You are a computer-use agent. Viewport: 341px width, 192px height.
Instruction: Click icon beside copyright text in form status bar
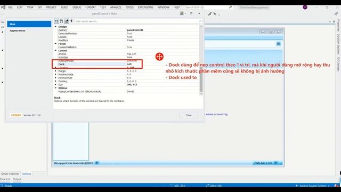(x=97, y=163)
